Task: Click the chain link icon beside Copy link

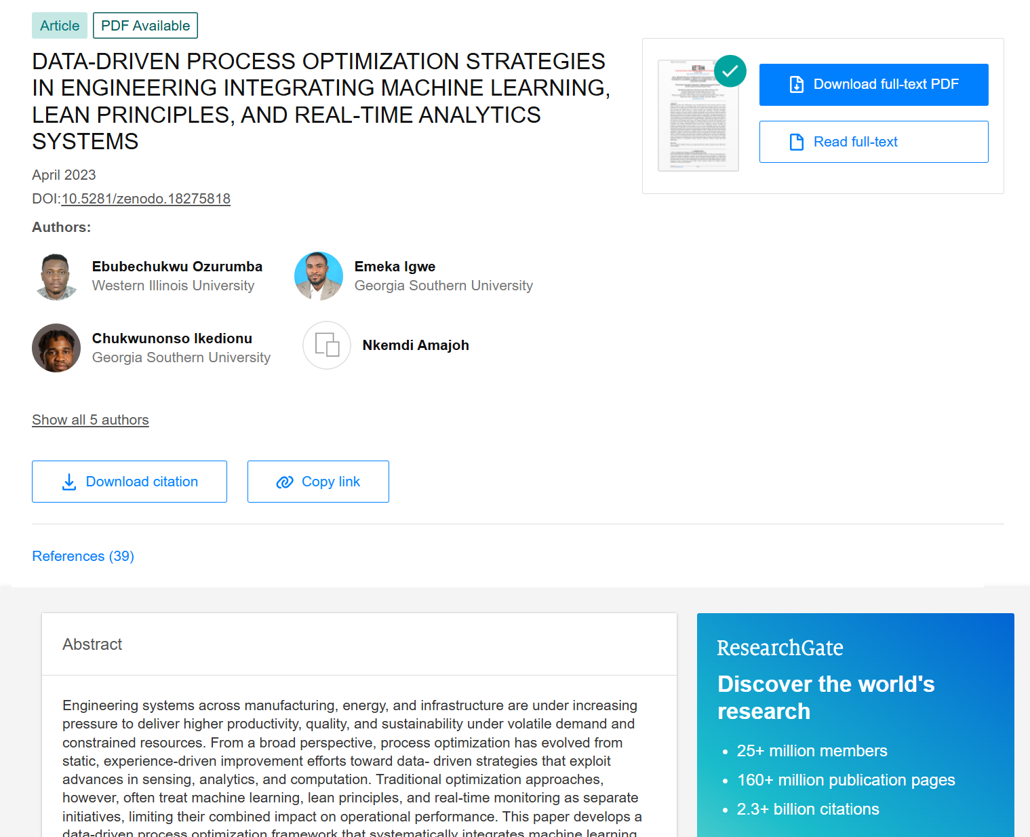Action: pyautogui.click(x=285, y=482)
